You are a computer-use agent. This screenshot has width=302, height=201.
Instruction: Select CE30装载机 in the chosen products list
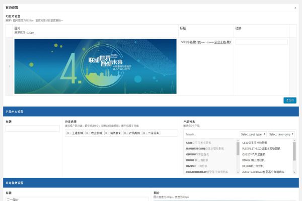[x=254, y=143]
